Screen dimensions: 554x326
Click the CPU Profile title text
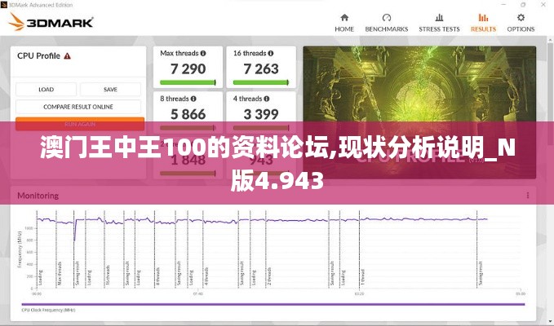(x=38, y=56)
